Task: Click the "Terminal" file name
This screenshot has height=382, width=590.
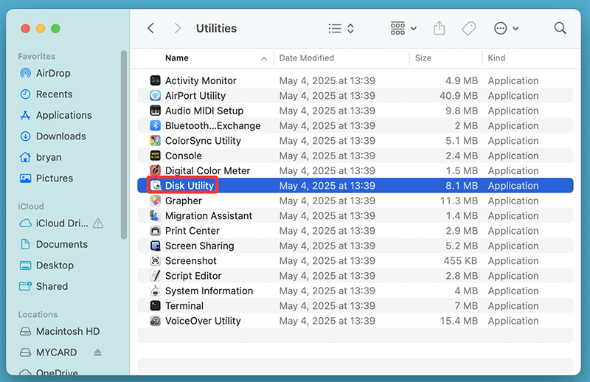Action: [184, 306]
